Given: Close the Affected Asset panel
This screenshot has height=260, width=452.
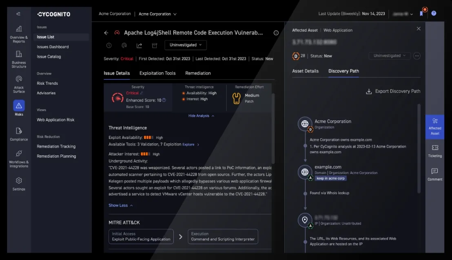Looking at the screenshot, I should pyautogui.click(x=419, y=29).
